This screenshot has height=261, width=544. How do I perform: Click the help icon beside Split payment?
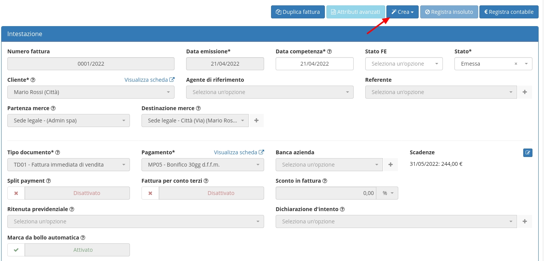(x=49, y=181)
